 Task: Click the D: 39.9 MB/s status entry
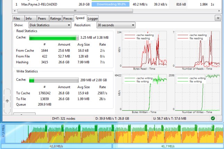pyautogui.click(x=112, y=119)
